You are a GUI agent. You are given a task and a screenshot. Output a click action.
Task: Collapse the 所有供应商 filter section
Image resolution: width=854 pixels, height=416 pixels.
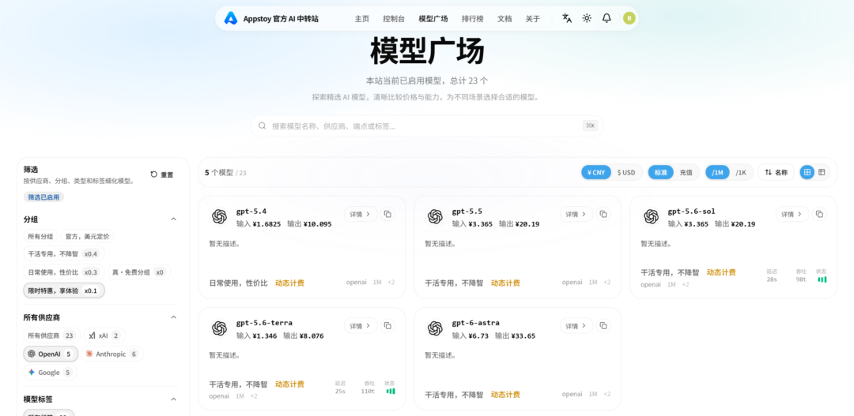[x=174, y=317]
